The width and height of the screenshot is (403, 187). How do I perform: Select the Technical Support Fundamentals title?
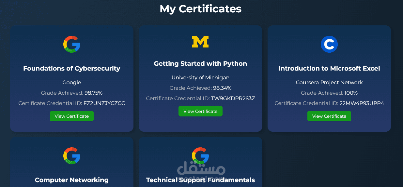tap(200, 180)
